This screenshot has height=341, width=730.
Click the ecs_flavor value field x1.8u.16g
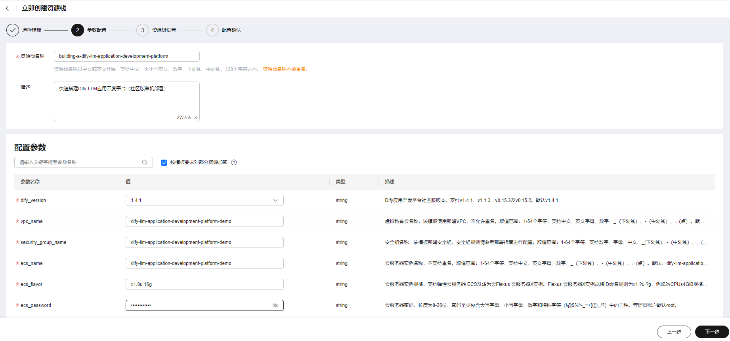204,284
